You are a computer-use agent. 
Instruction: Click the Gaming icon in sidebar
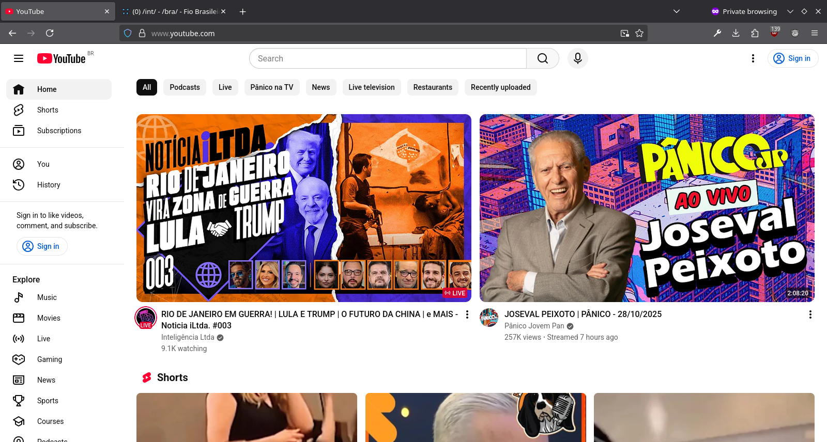(19, 359)
